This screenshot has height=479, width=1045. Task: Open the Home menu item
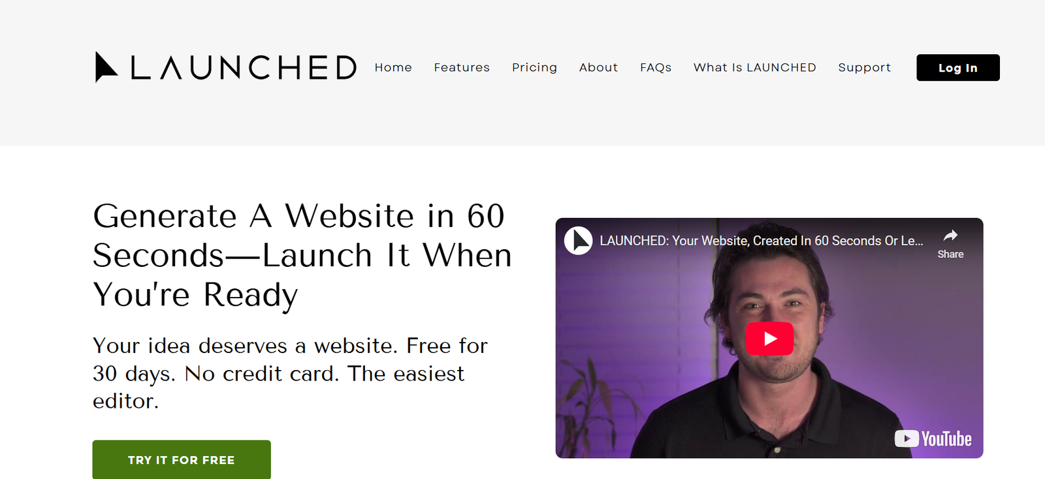tap(393, 67)
